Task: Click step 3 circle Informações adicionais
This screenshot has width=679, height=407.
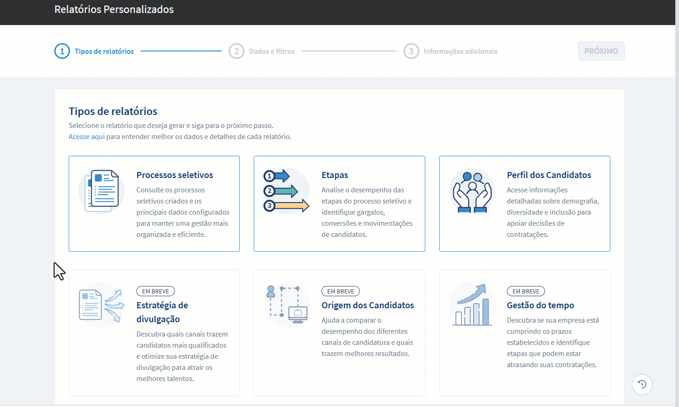Action: 411,51
